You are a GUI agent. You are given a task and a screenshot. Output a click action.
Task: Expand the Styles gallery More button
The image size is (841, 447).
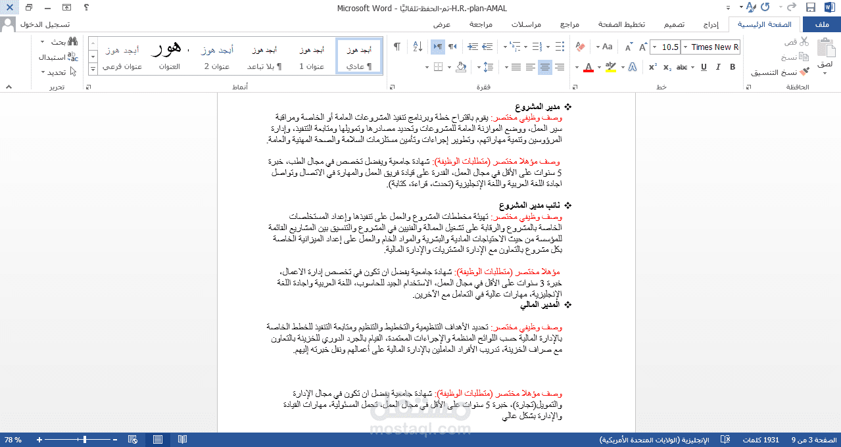tap(92, 70)
